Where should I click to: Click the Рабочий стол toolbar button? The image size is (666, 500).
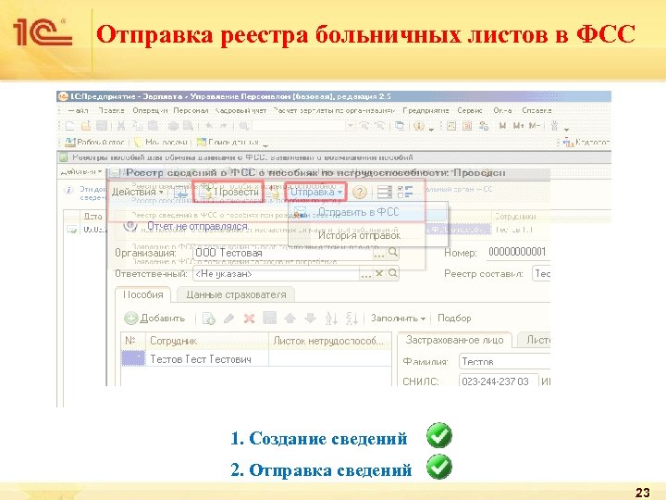tap(94, 142)
